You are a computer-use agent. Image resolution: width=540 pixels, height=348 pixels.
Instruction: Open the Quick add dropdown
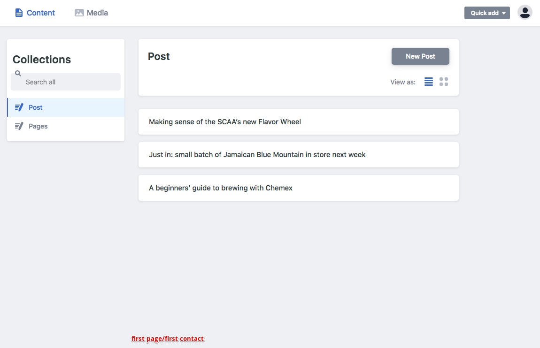coord(487,13)
